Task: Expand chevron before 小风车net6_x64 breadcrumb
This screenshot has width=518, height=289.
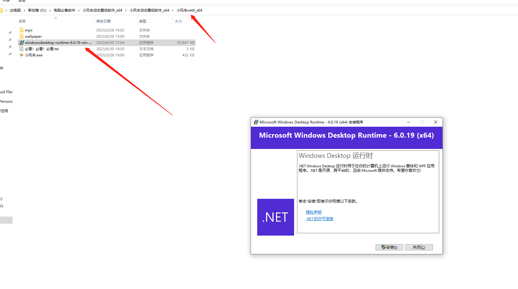Action: click(x=173, y=10)
